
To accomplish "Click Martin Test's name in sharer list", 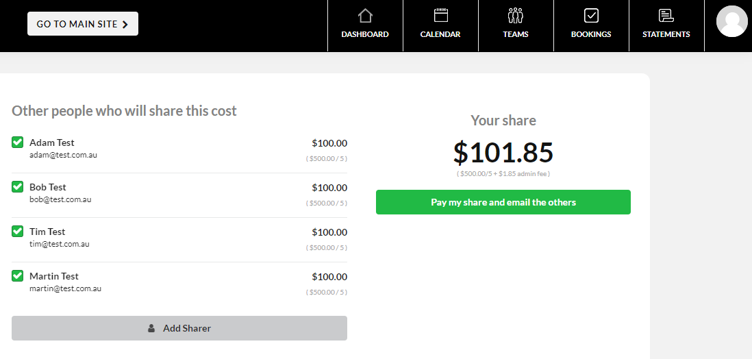I will pos(54,276).
